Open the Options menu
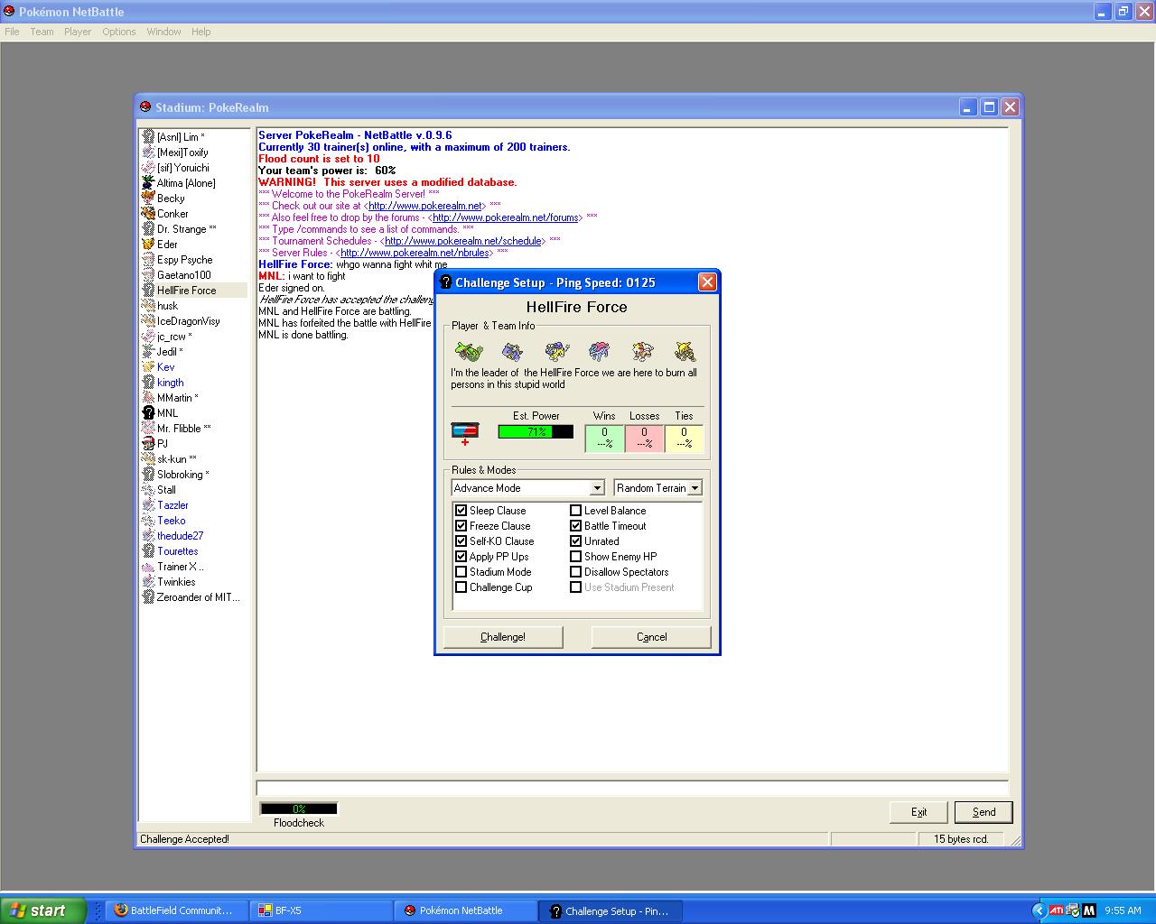1156x924 pixels. (118, 32)
